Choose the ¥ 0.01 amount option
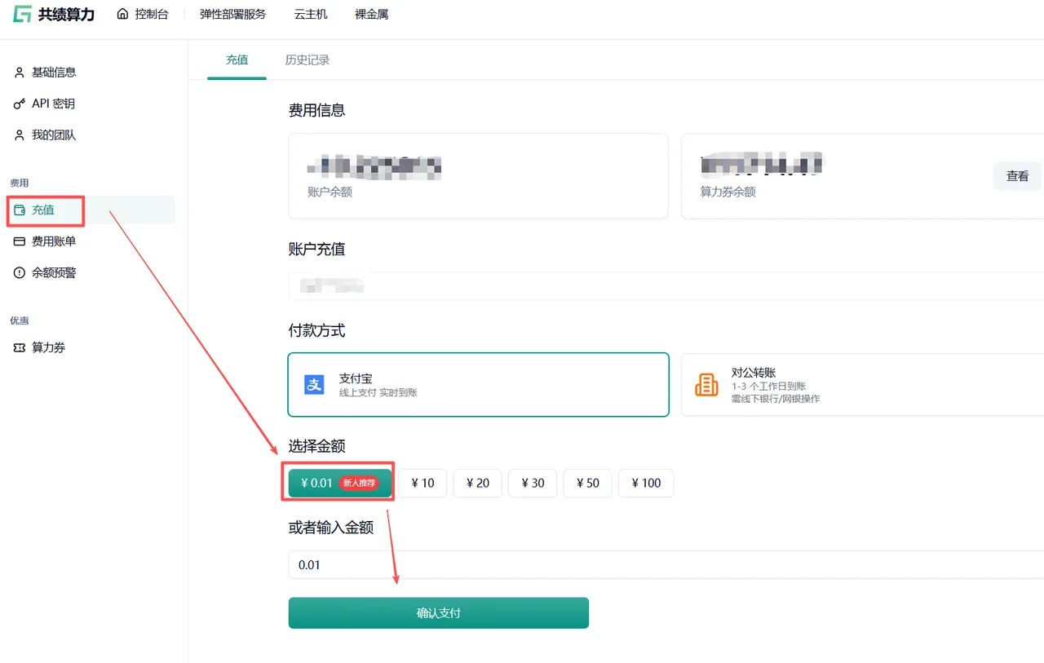Image resolution: width=1044 pixels, height=663 pixels. coord(340,483)
